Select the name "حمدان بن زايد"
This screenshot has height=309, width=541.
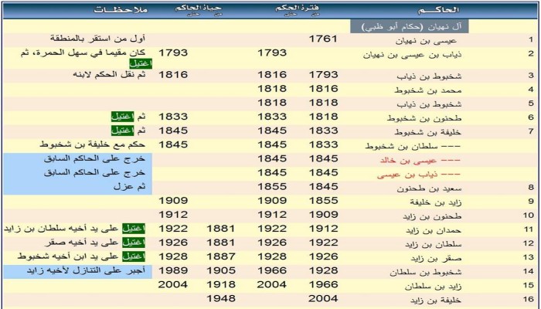pos(434,231)
